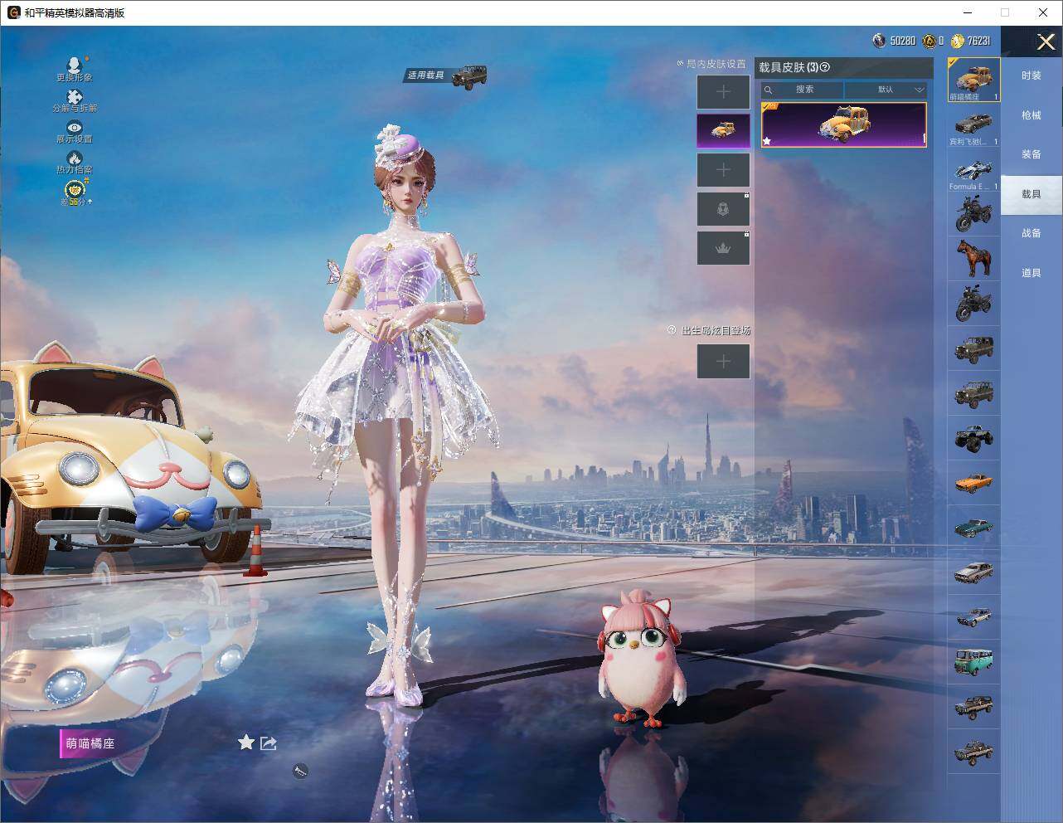Minimize the emulator window
This screenshot has width=1063, height=823.
(x=968, y=12)
